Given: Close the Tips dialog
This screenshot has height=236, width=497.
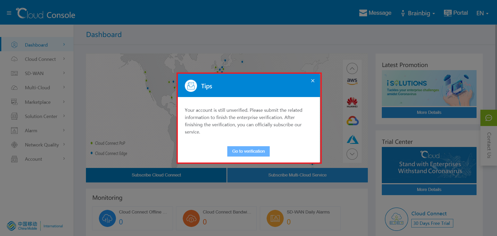Looking at the screenshot, I should [x=313, y=81].
